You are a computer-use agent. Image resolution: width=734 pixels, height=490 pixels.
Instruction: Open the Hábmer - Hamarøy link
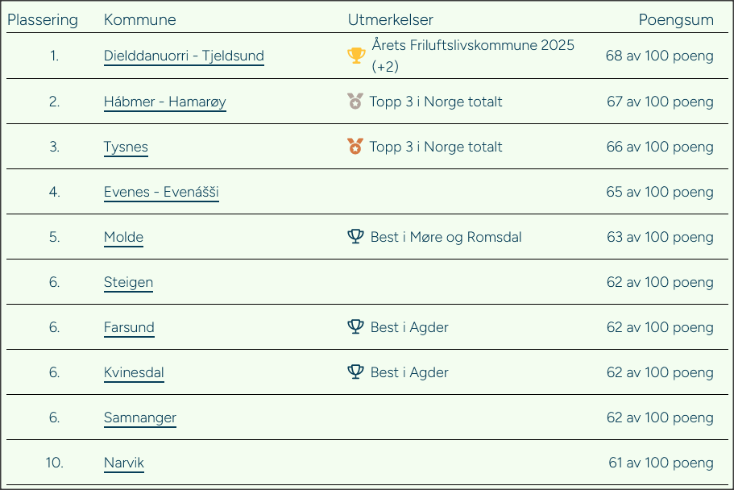coord(164,102)
